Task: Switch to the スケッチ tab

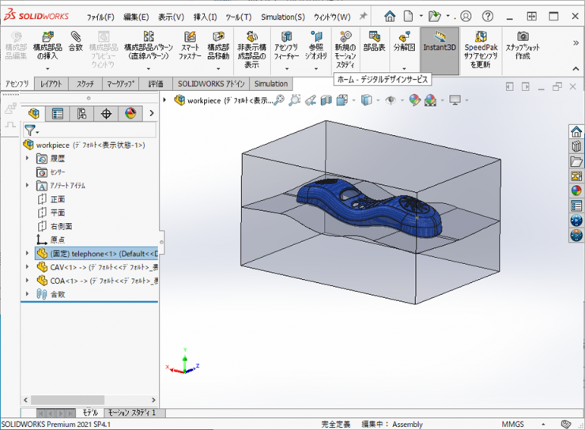Action: (85, 84)
